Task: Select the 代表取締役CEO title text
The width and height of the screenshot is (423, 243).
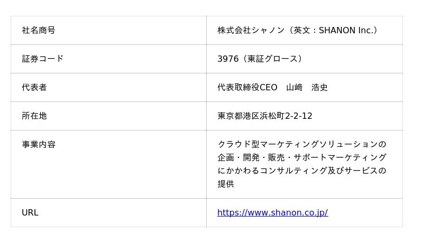Action: (247, 88)
